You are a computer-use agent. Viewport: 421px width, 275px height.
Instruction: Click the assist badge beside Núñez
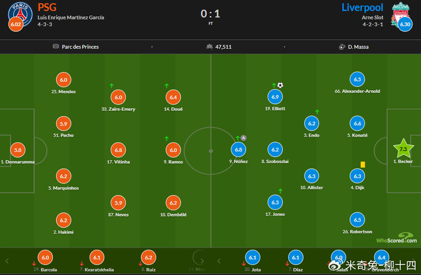point(244,138)
